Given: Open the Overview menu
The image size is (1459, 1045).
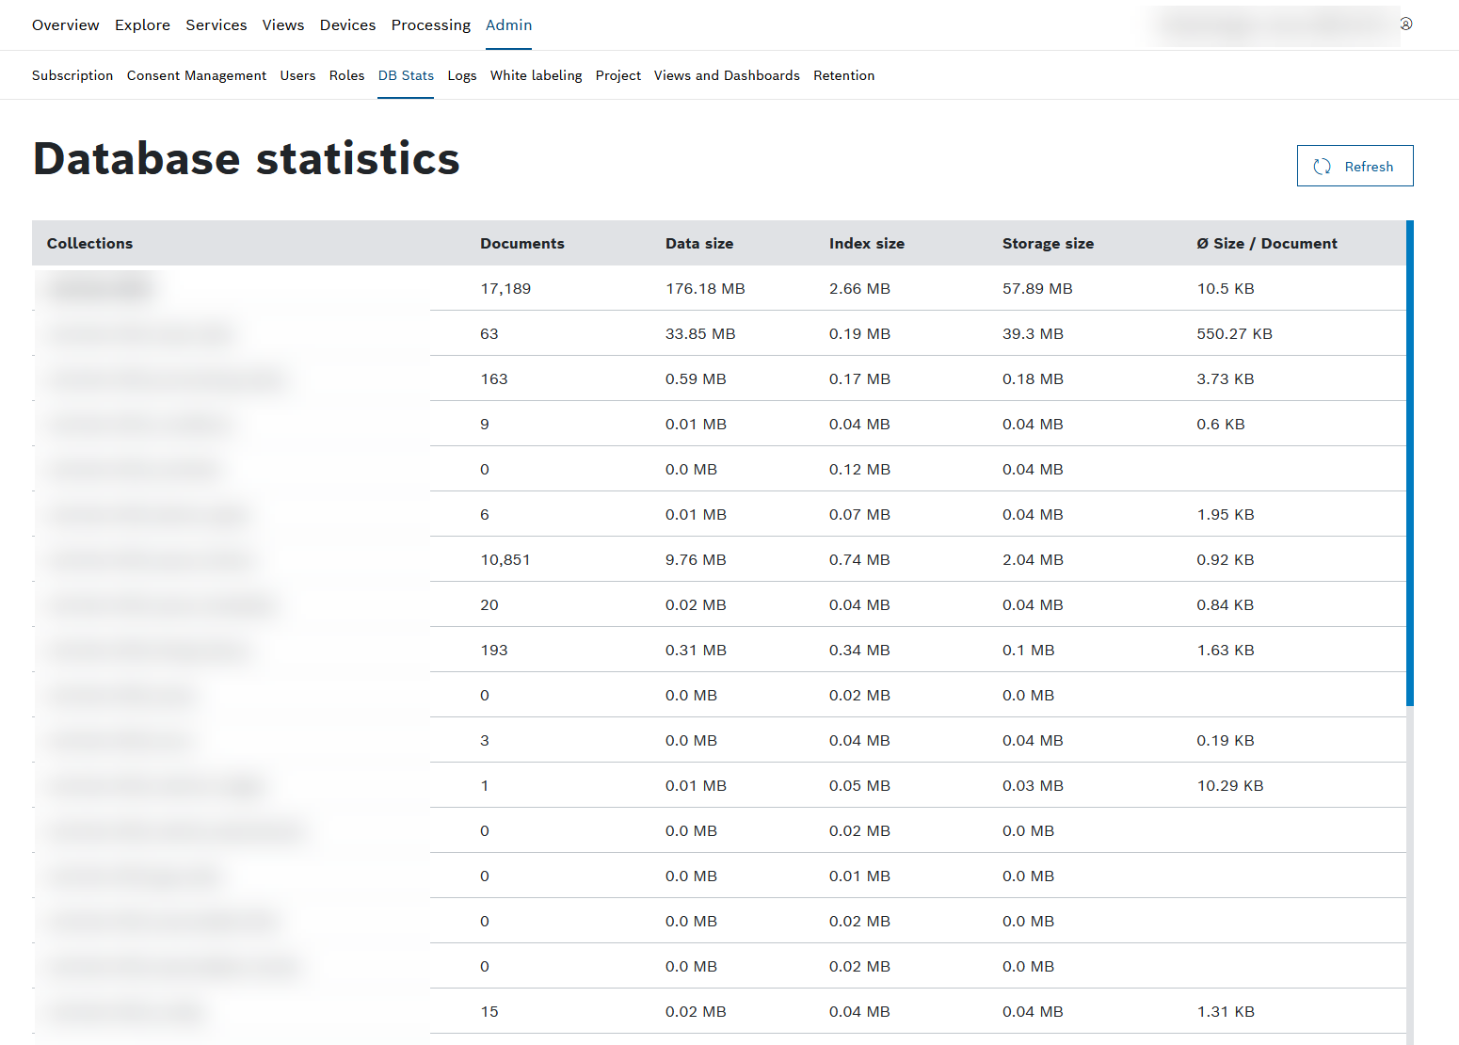Looking at the screenshot, I should (65, 25).
